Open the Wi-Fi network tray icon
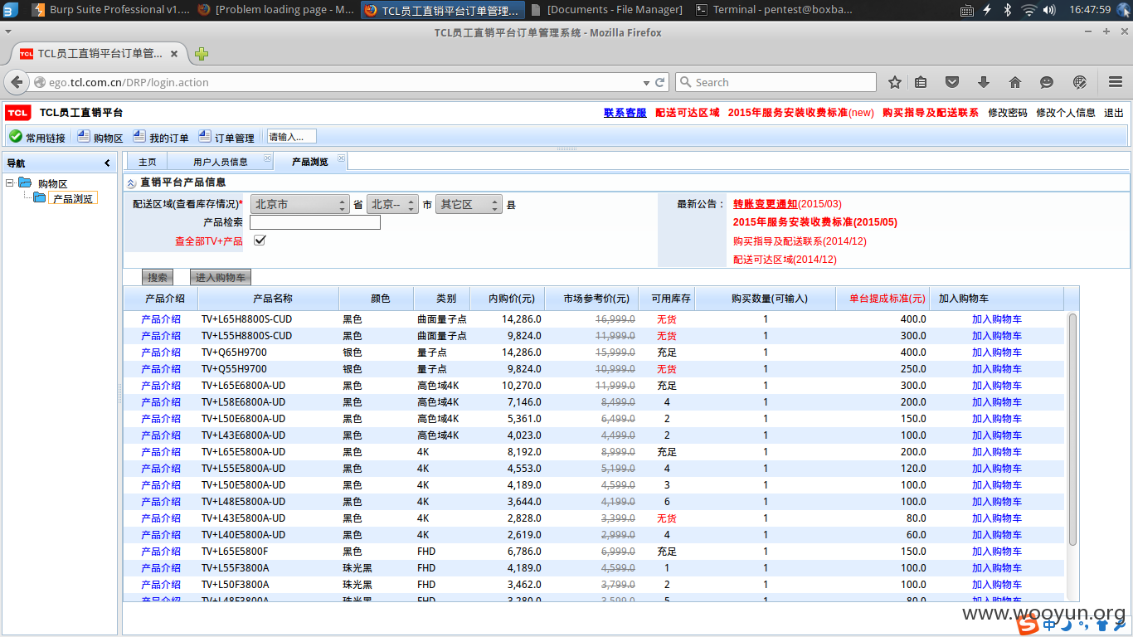Viewport: 1133px width, 637px height. (1029, 10)
